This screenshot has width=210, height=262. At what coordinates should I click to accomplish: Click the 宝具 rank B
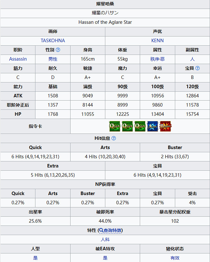pyautogui.click(x=192, y=77)
